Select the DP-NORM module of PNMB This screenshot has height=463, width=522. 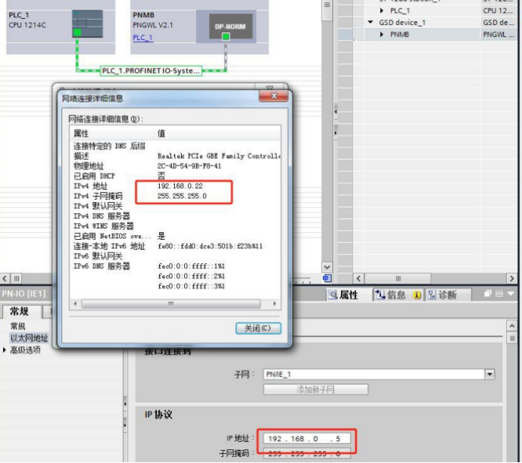click(x=230, y=26)
